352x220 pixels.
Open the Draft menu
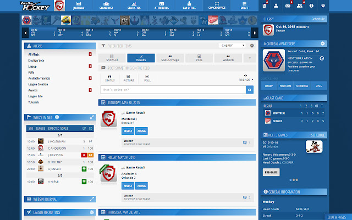point(244,5)
